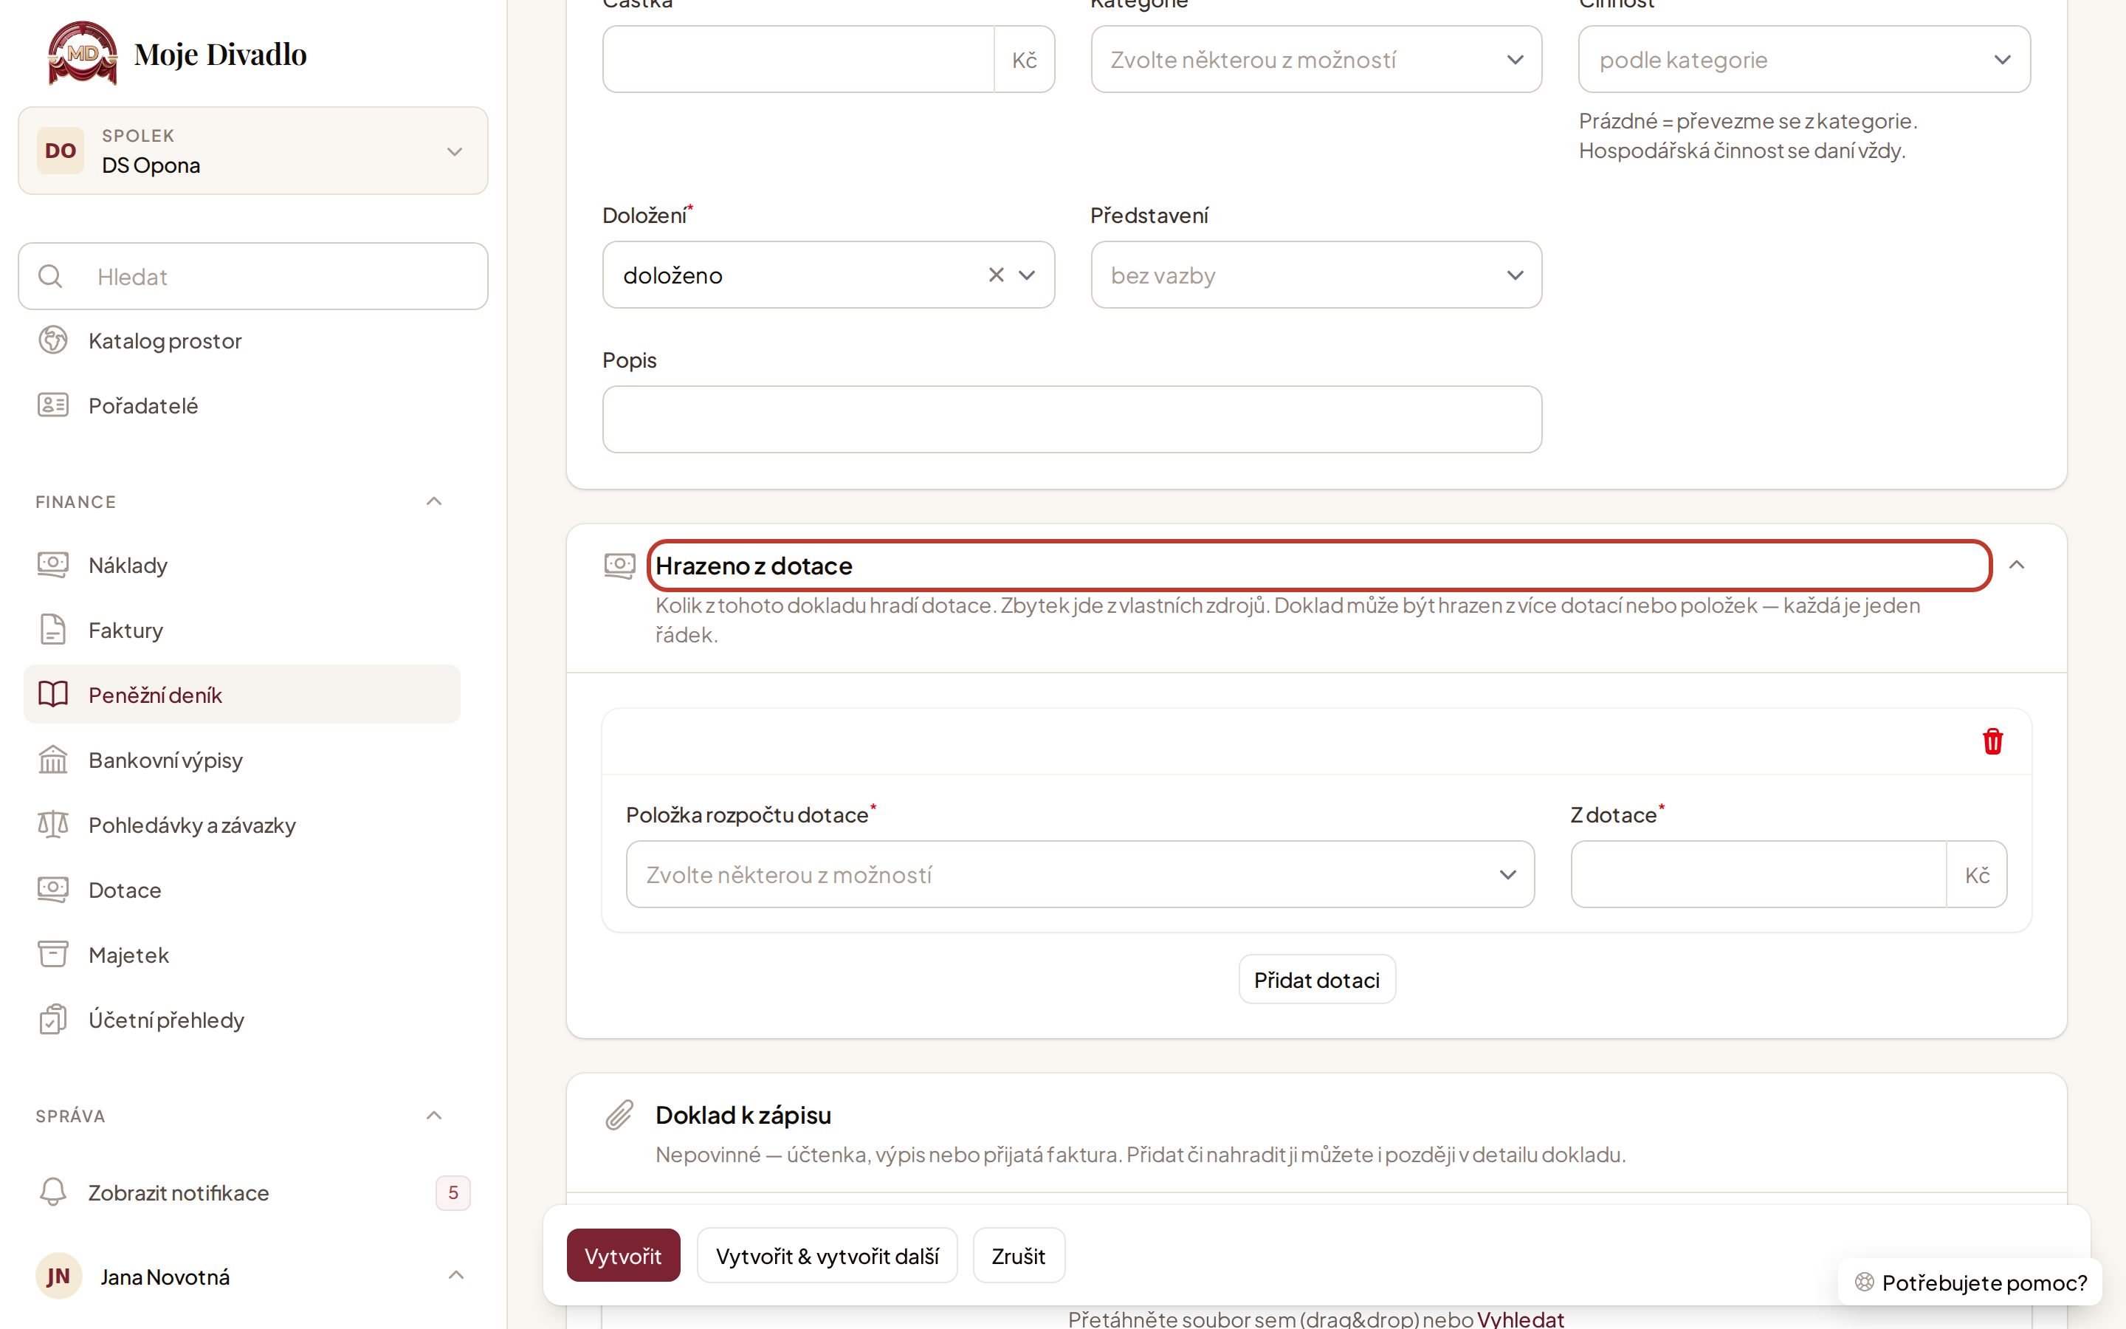This screenshot has width=2126, height=1329.
Task: Click Vytvořit & vytvořit další button
Action: 827,1255
